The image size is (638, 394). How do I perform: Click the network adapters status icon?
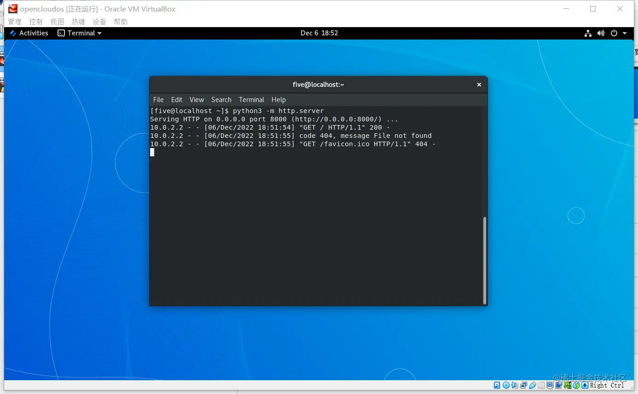tap(524, 385)
